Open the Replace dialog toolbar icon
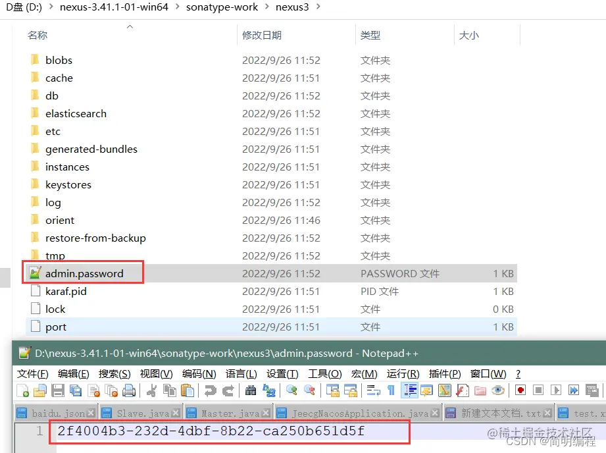Image resolution: width=606 pixels, height=453 pixels. click(268, 390)
